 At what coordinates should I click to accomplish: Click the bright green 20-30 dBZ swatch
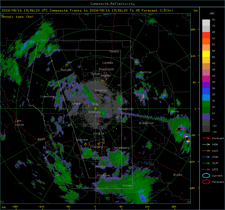point(206,104)
